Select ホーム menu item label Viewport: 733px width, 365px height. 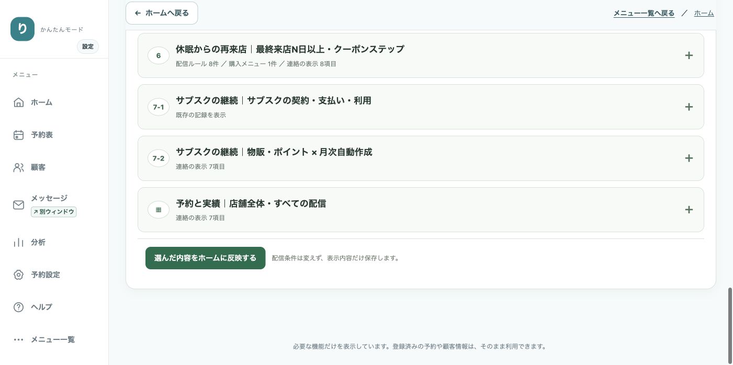click(x=41, y=102)
